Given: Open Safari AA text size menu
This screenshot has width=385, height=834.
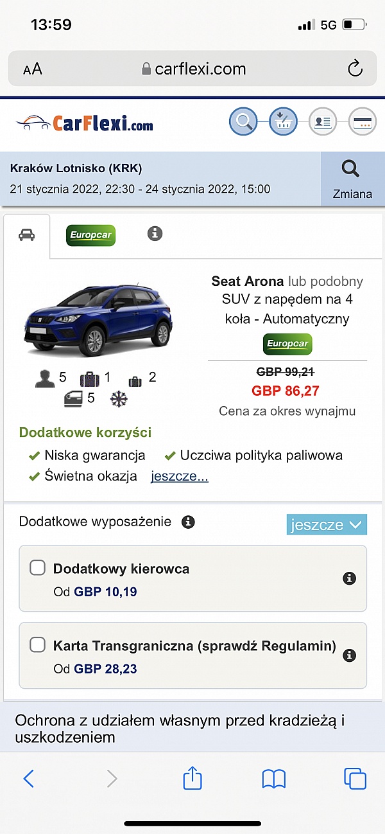Looking at the screenshot, I should [33, 69].
